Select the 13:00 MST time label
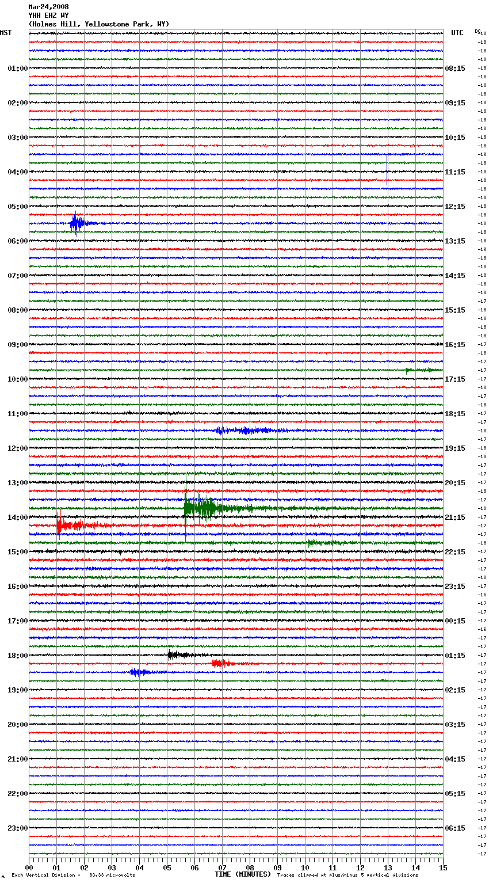This screenshot has height=883, width=489. [x=18, y=483]
